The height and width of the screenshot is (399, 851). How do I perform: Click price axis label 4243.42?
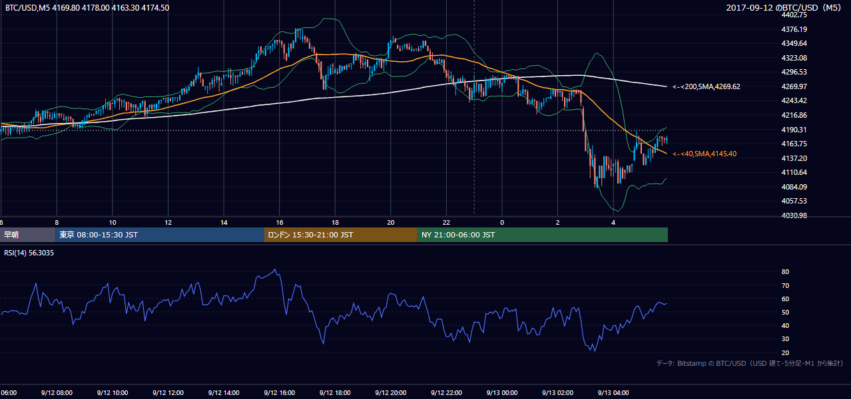coord(794,100)
